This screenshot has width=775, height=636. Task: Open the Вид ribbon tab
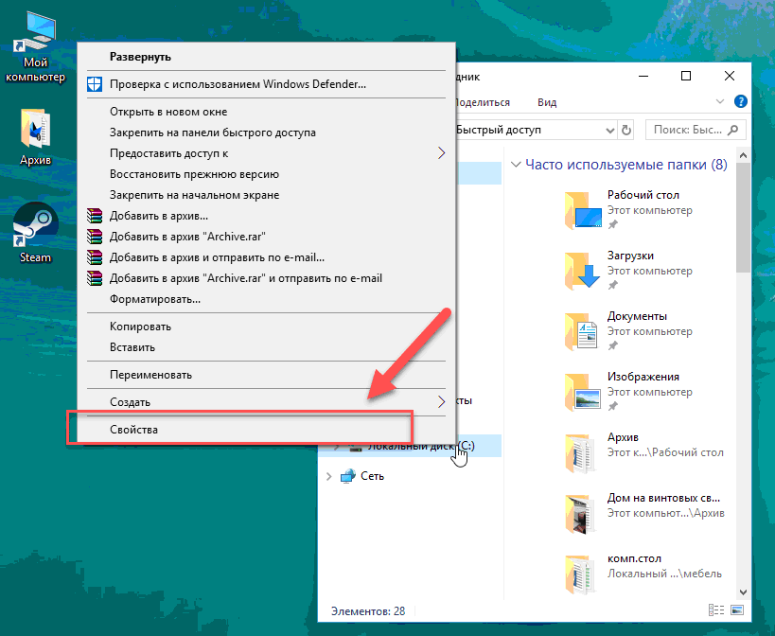[x=547, y=102]
